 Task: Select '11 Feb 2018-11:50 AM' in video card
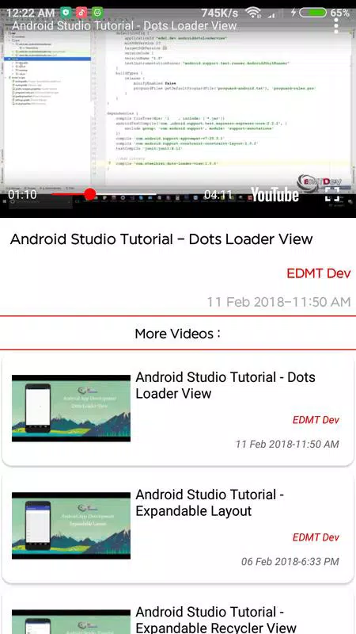(287, 444)
